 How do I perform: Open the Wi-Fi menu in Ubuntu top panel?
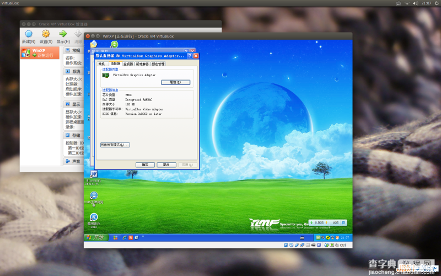click(x=407, y=3)
